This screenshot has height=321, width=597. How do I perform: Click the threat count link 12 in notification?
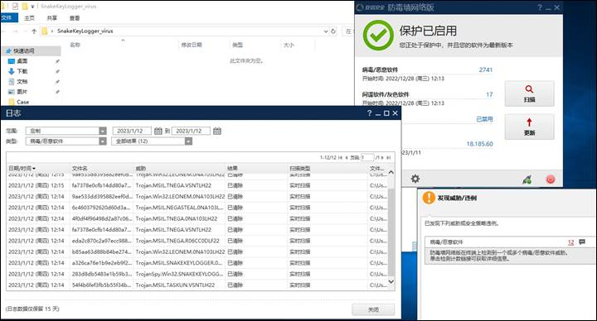570,242
